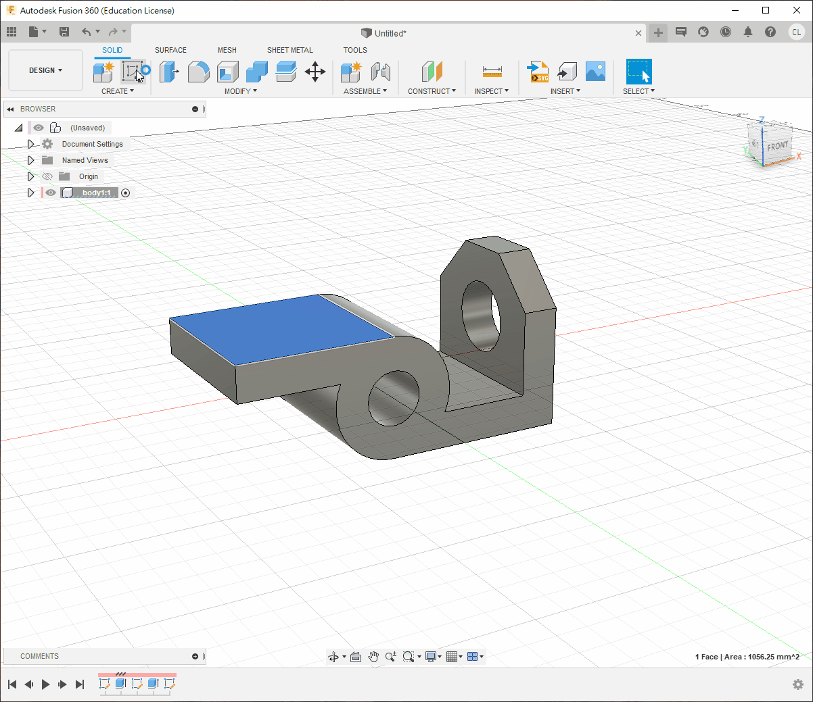This screenshot has height=702, width=813.
Task: Toggle visibility of body1:1
Action: point(51,193)
